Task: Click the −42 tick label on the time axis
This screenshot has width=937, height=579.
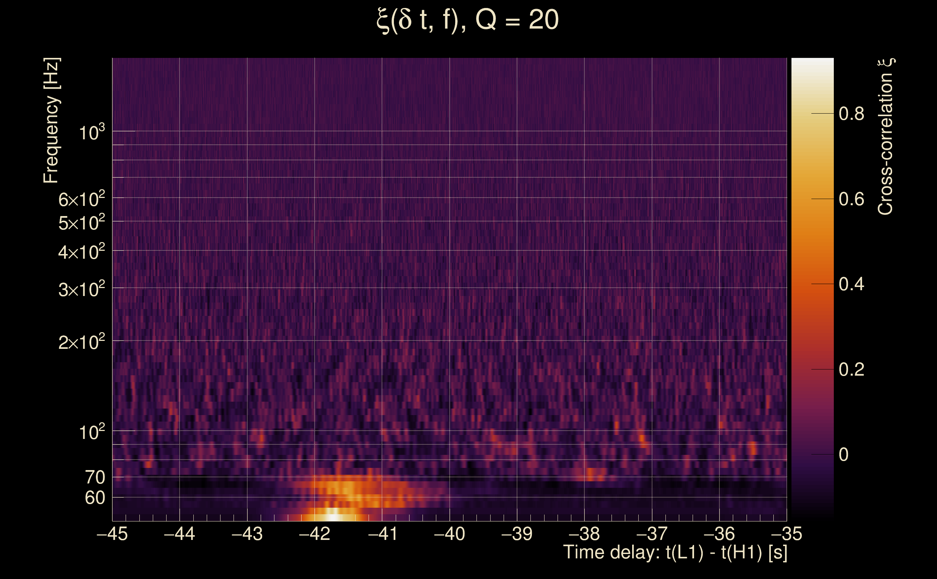Action: click(315, 534)
